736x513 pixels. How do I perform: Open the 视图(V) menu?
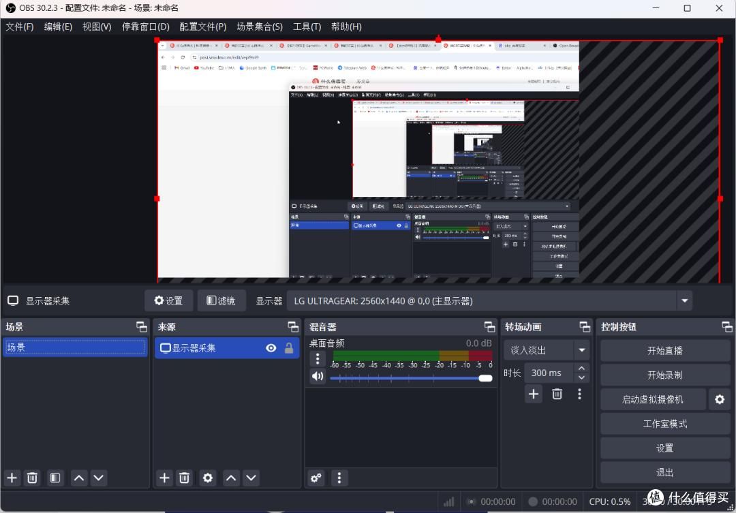pos(97,27)
